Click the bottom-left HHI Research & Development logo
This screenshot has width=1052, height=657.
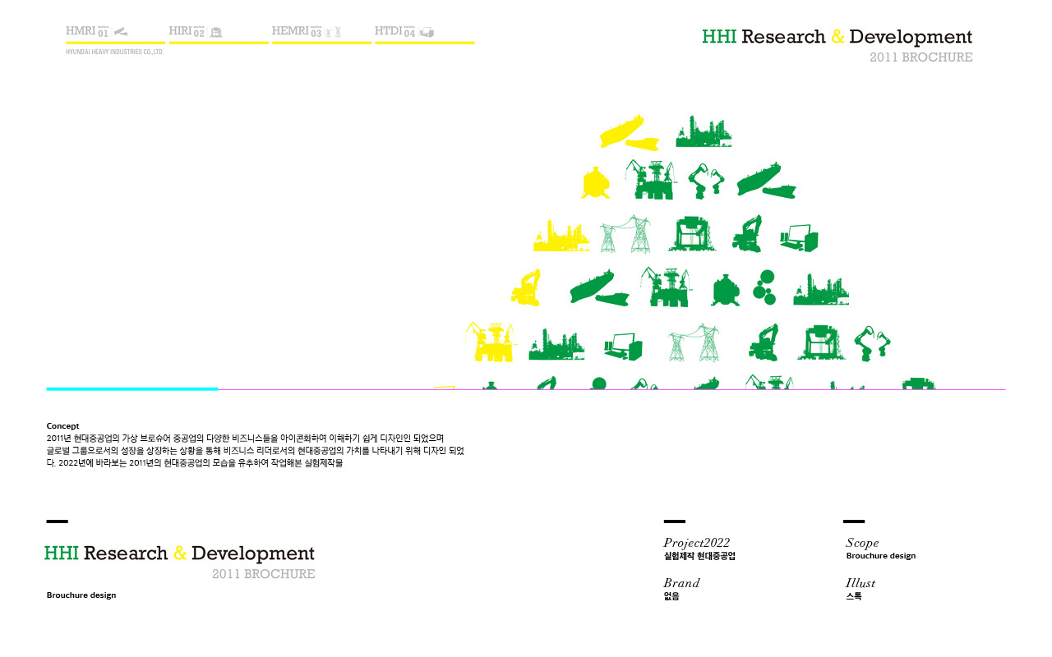pos(179,554)
